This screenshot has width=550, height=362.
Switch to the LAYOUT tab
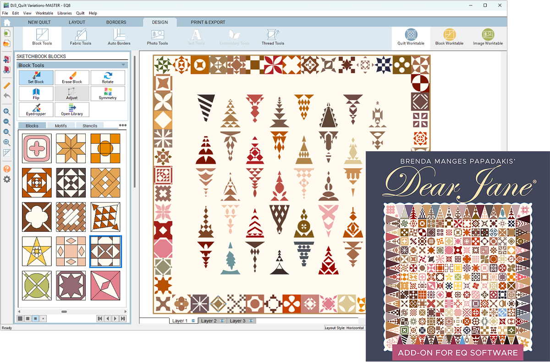click(x=77, y=22)
